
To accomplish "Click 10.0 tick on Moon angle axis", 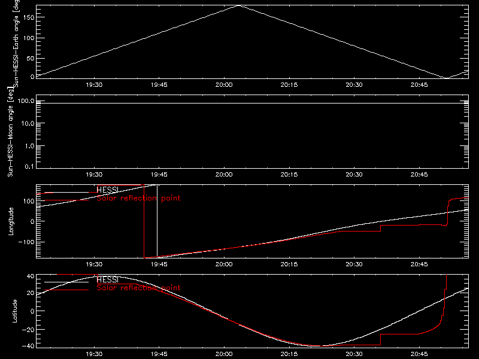I will pos(28,123).
